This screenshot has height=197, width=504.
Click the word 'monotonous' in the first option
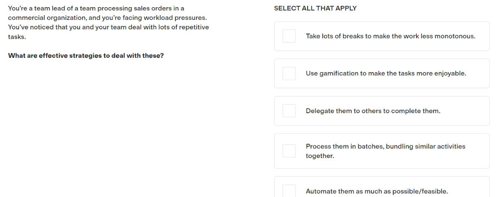pos(456,36)
